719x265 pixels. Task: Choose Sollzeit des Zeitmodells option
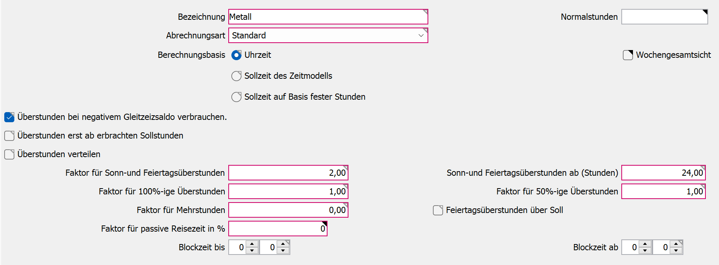[x=236, y=76]
